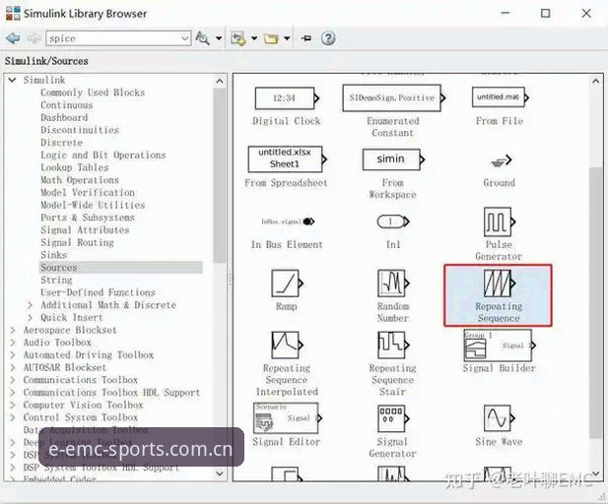Open the Dashboard library
Viewport: 608px width, 504px height.
coord(64,117)
